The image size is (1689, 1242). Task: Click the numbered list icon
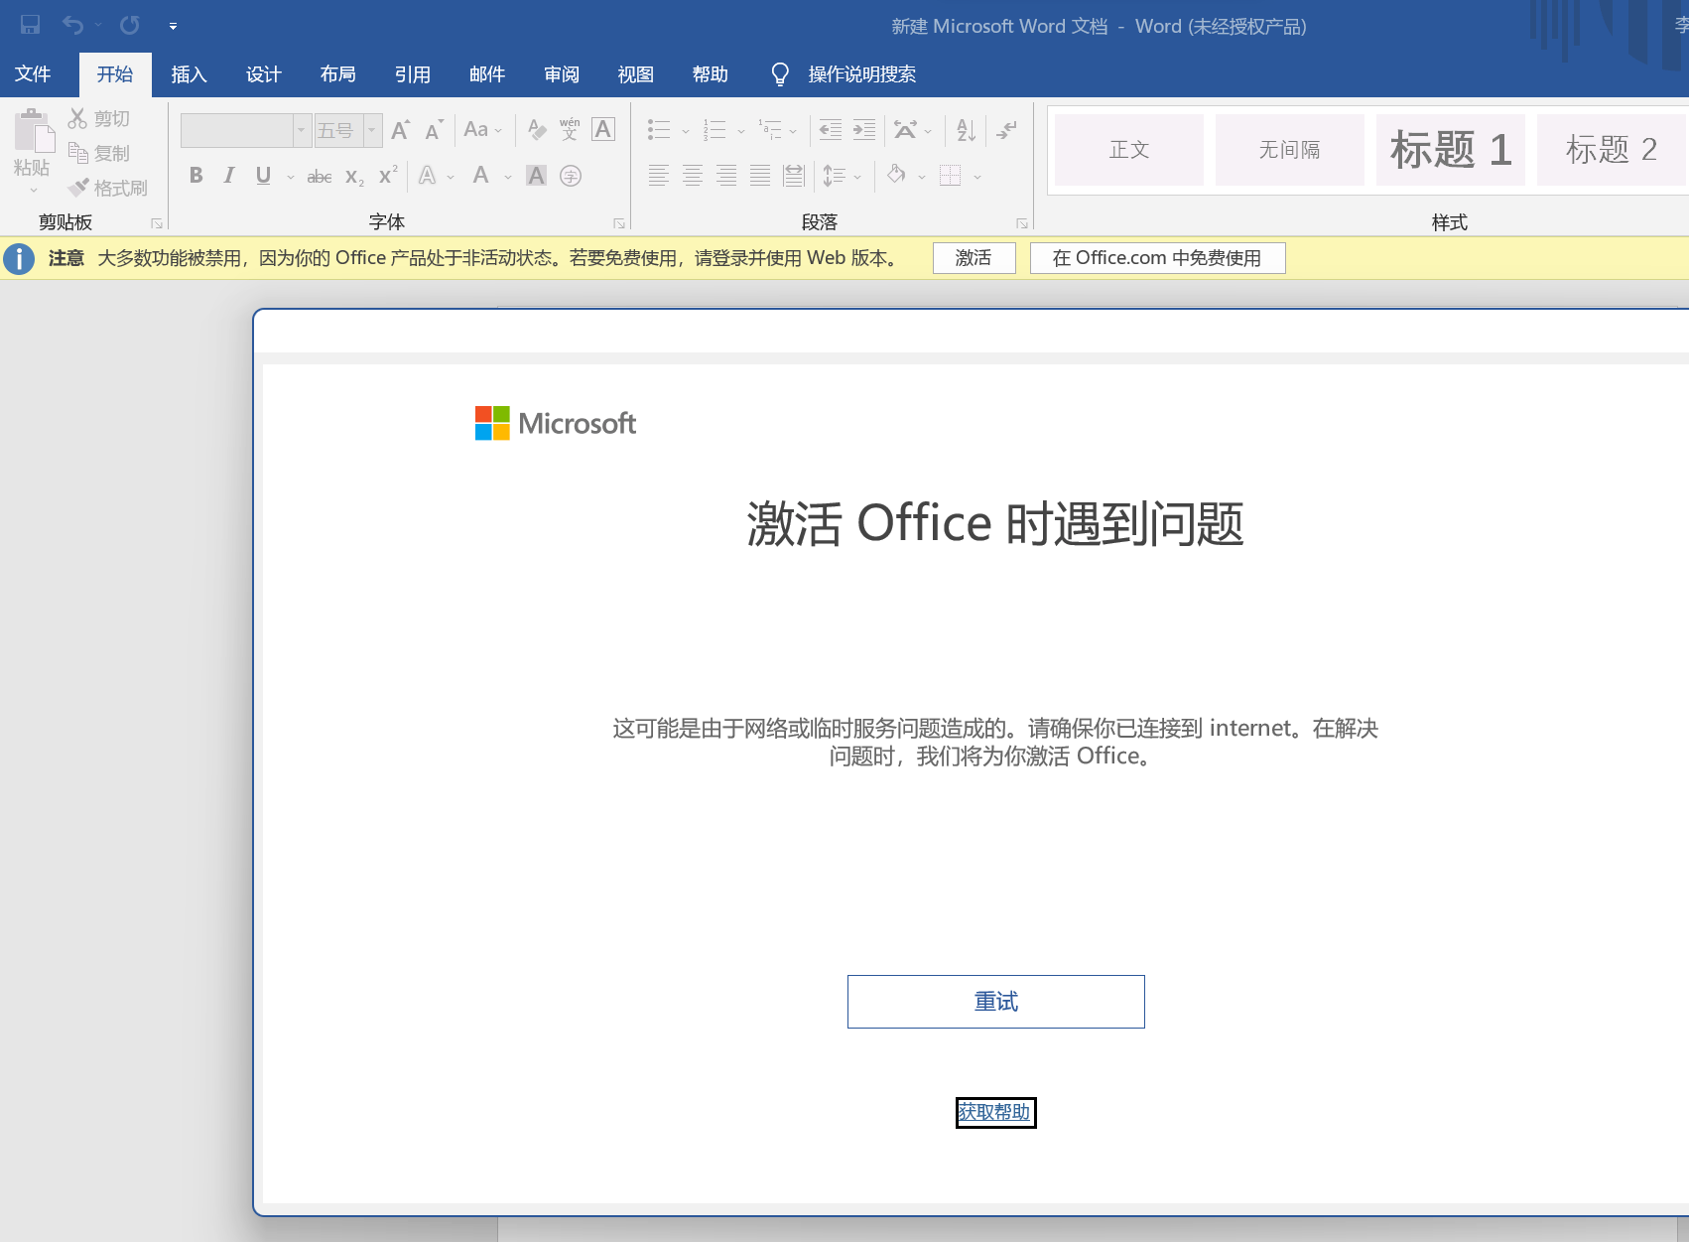point(715,129)
